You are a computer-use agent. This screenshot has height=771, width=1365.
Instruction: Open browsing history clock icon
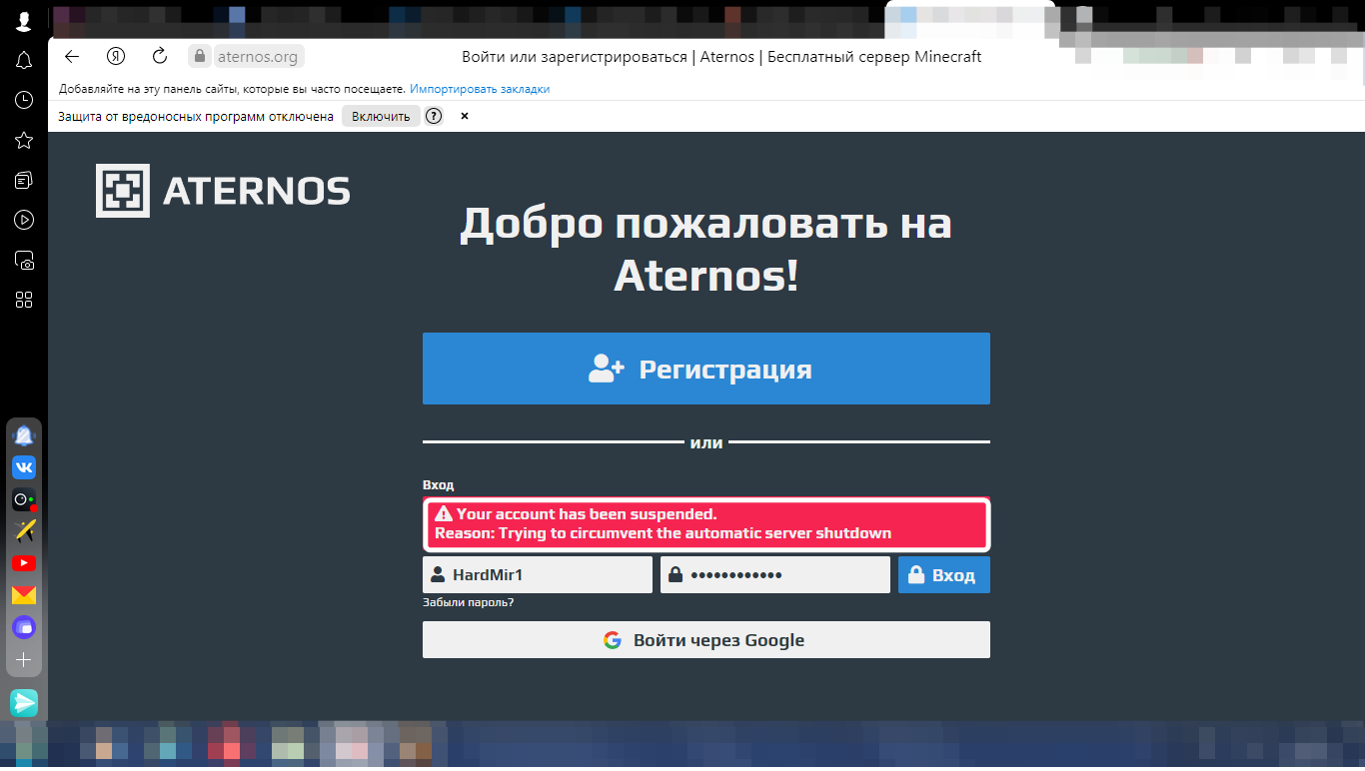coord(24,100)
